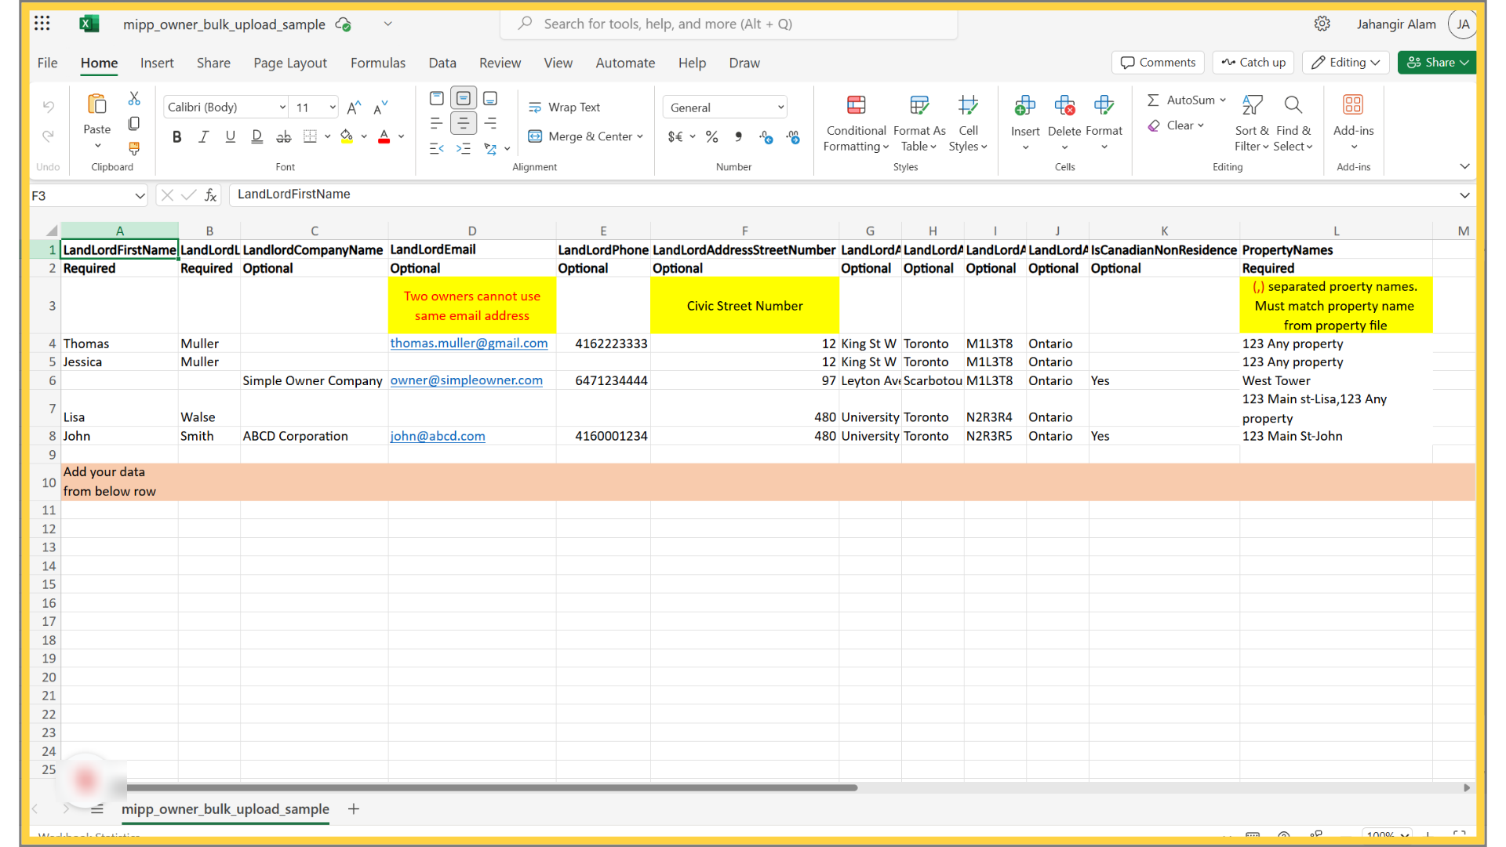Collapse the ribbon with chevron
1506x847 pixels.
click(1464, 166)
